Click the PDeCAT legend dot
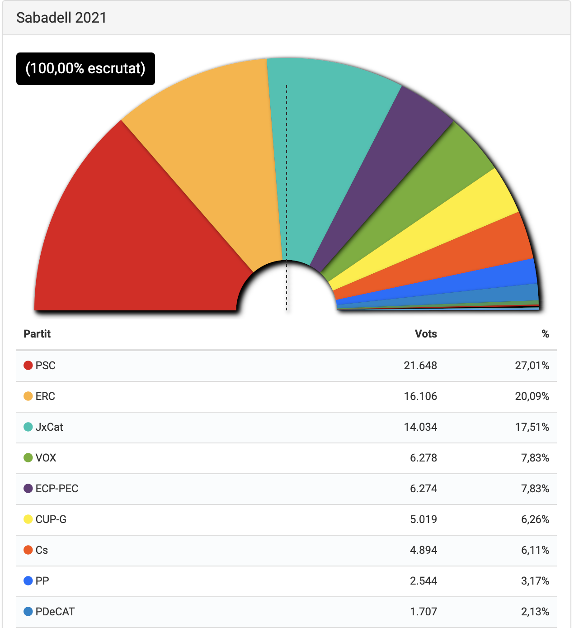 click(x=28, y=612)
